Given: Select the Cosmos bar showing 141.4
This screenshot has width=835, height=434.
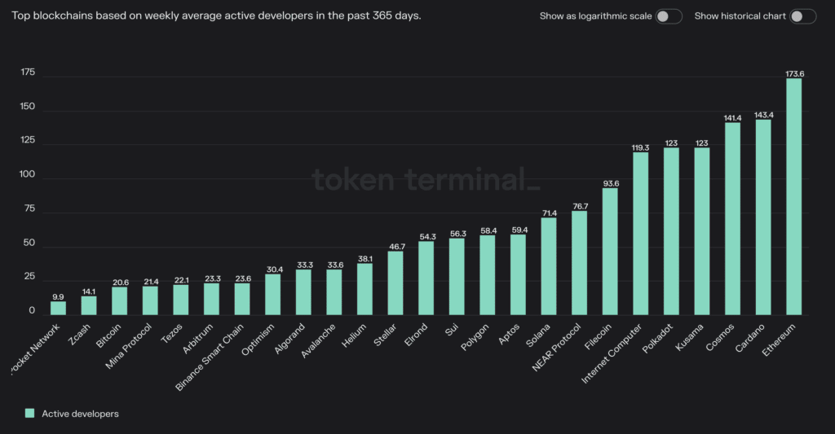Looking at the screenshot, I should (732, 219).
